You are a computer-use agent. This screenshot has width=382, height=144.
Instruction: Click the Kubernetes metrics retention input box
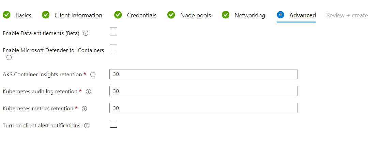[203, 108]
